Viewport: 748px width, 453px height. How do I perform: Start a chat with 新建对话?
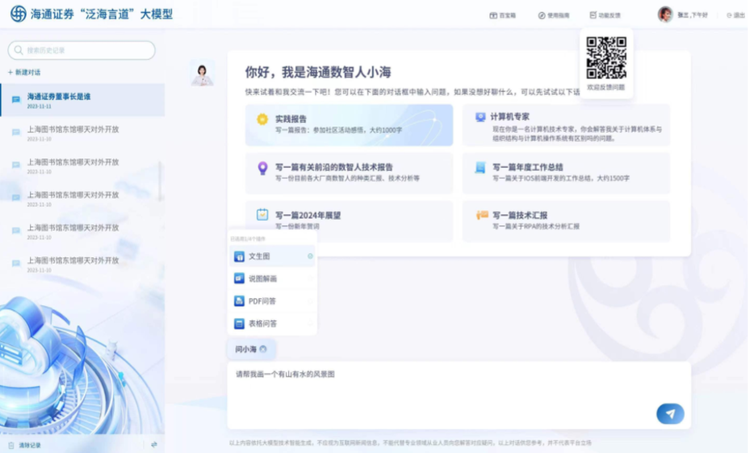pos(24,72)
